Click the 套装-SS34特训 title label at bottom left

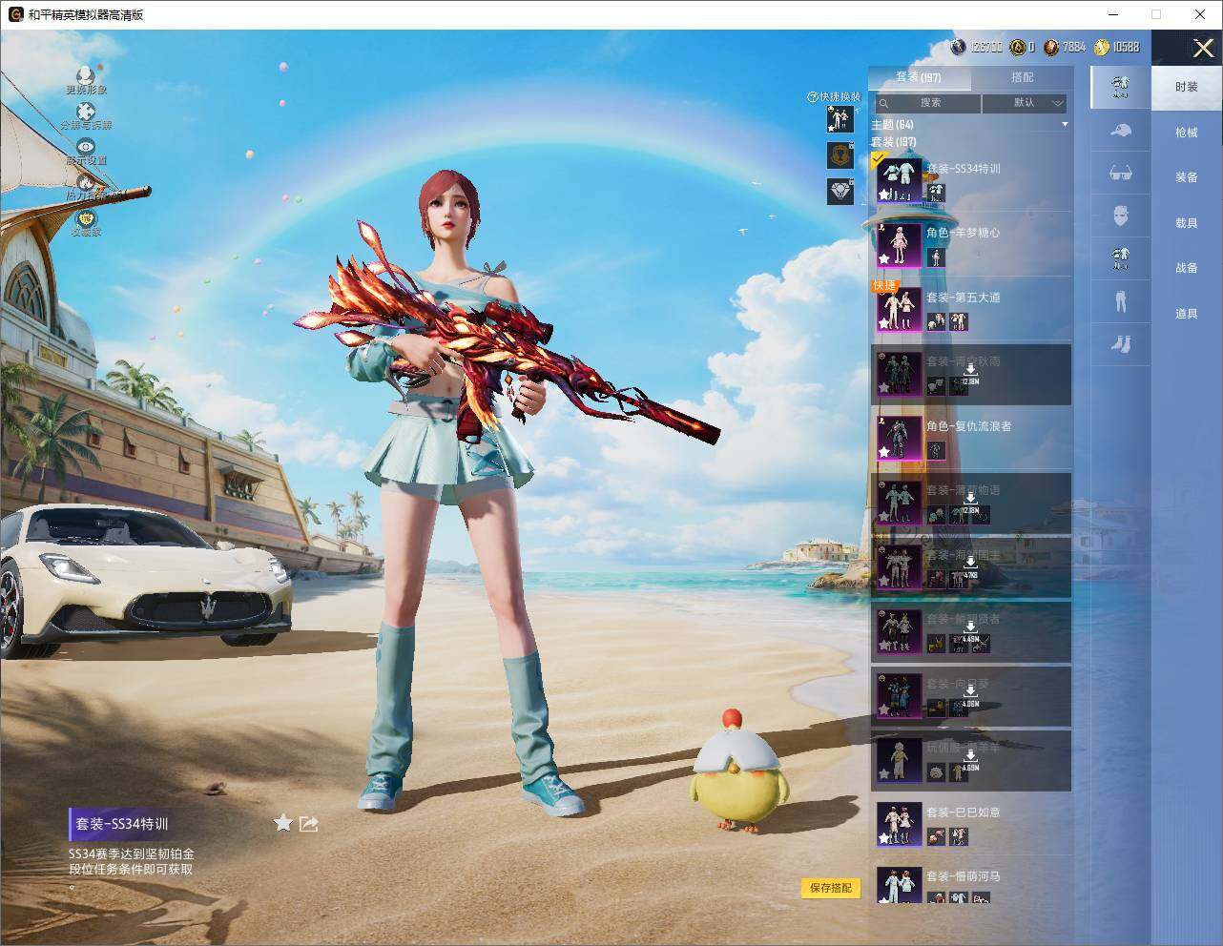tap(122, 824)
